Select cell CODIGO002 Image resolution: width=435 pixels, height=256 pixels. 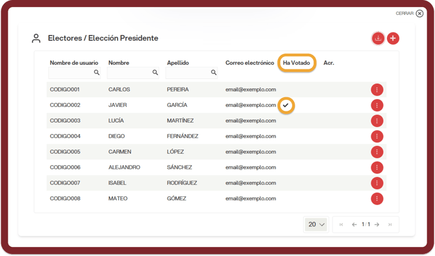65,105
